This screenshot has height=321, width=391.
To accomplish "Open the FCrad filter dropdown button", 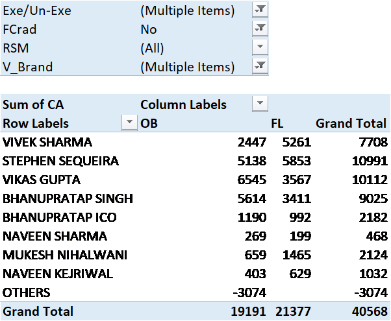I will click(x=260, y=29).
